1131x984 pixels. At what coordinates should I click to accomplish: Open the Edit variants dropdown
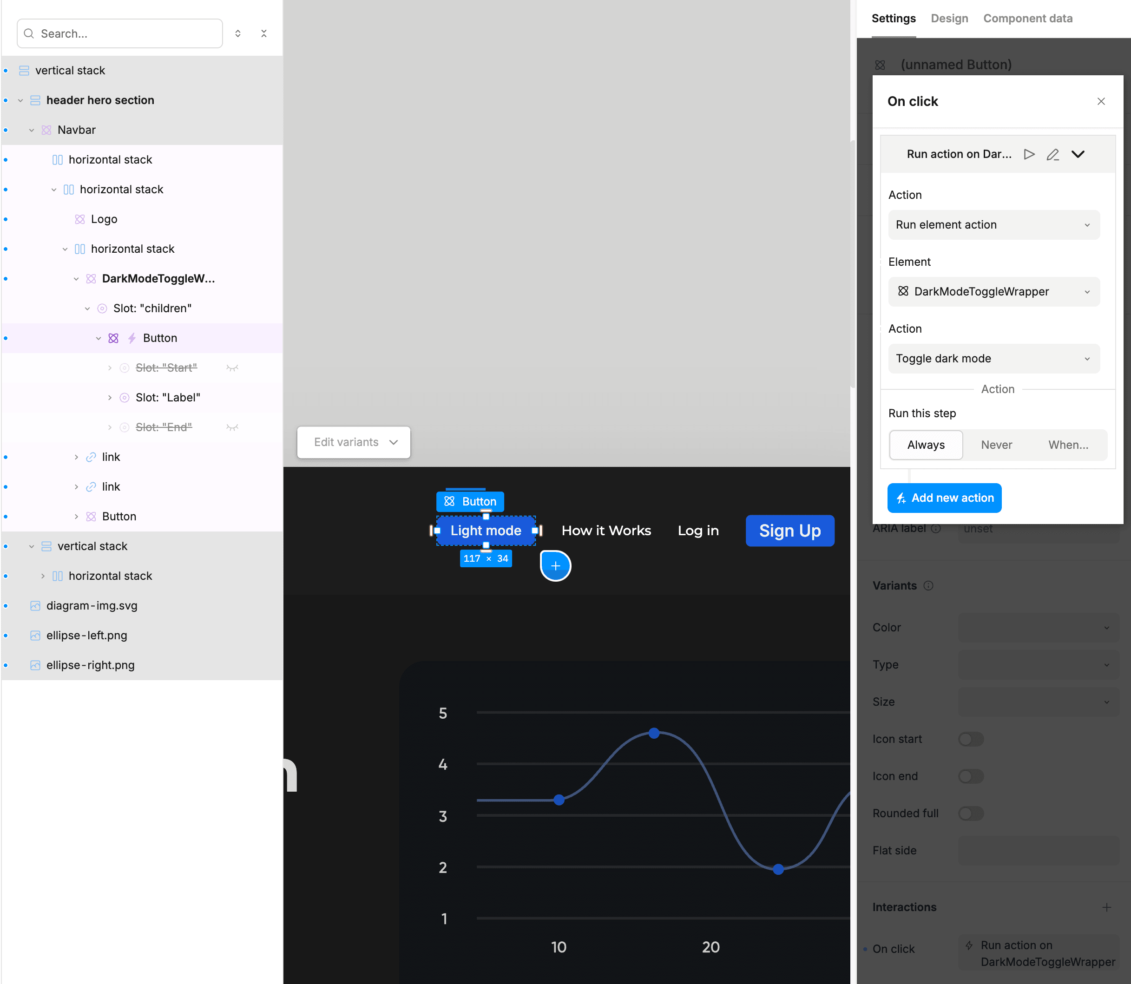[354, 442]
